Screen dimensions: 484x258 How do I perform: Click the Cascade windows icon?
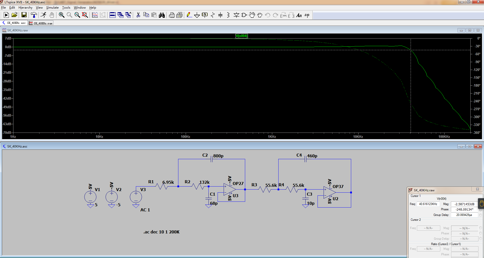120,15
